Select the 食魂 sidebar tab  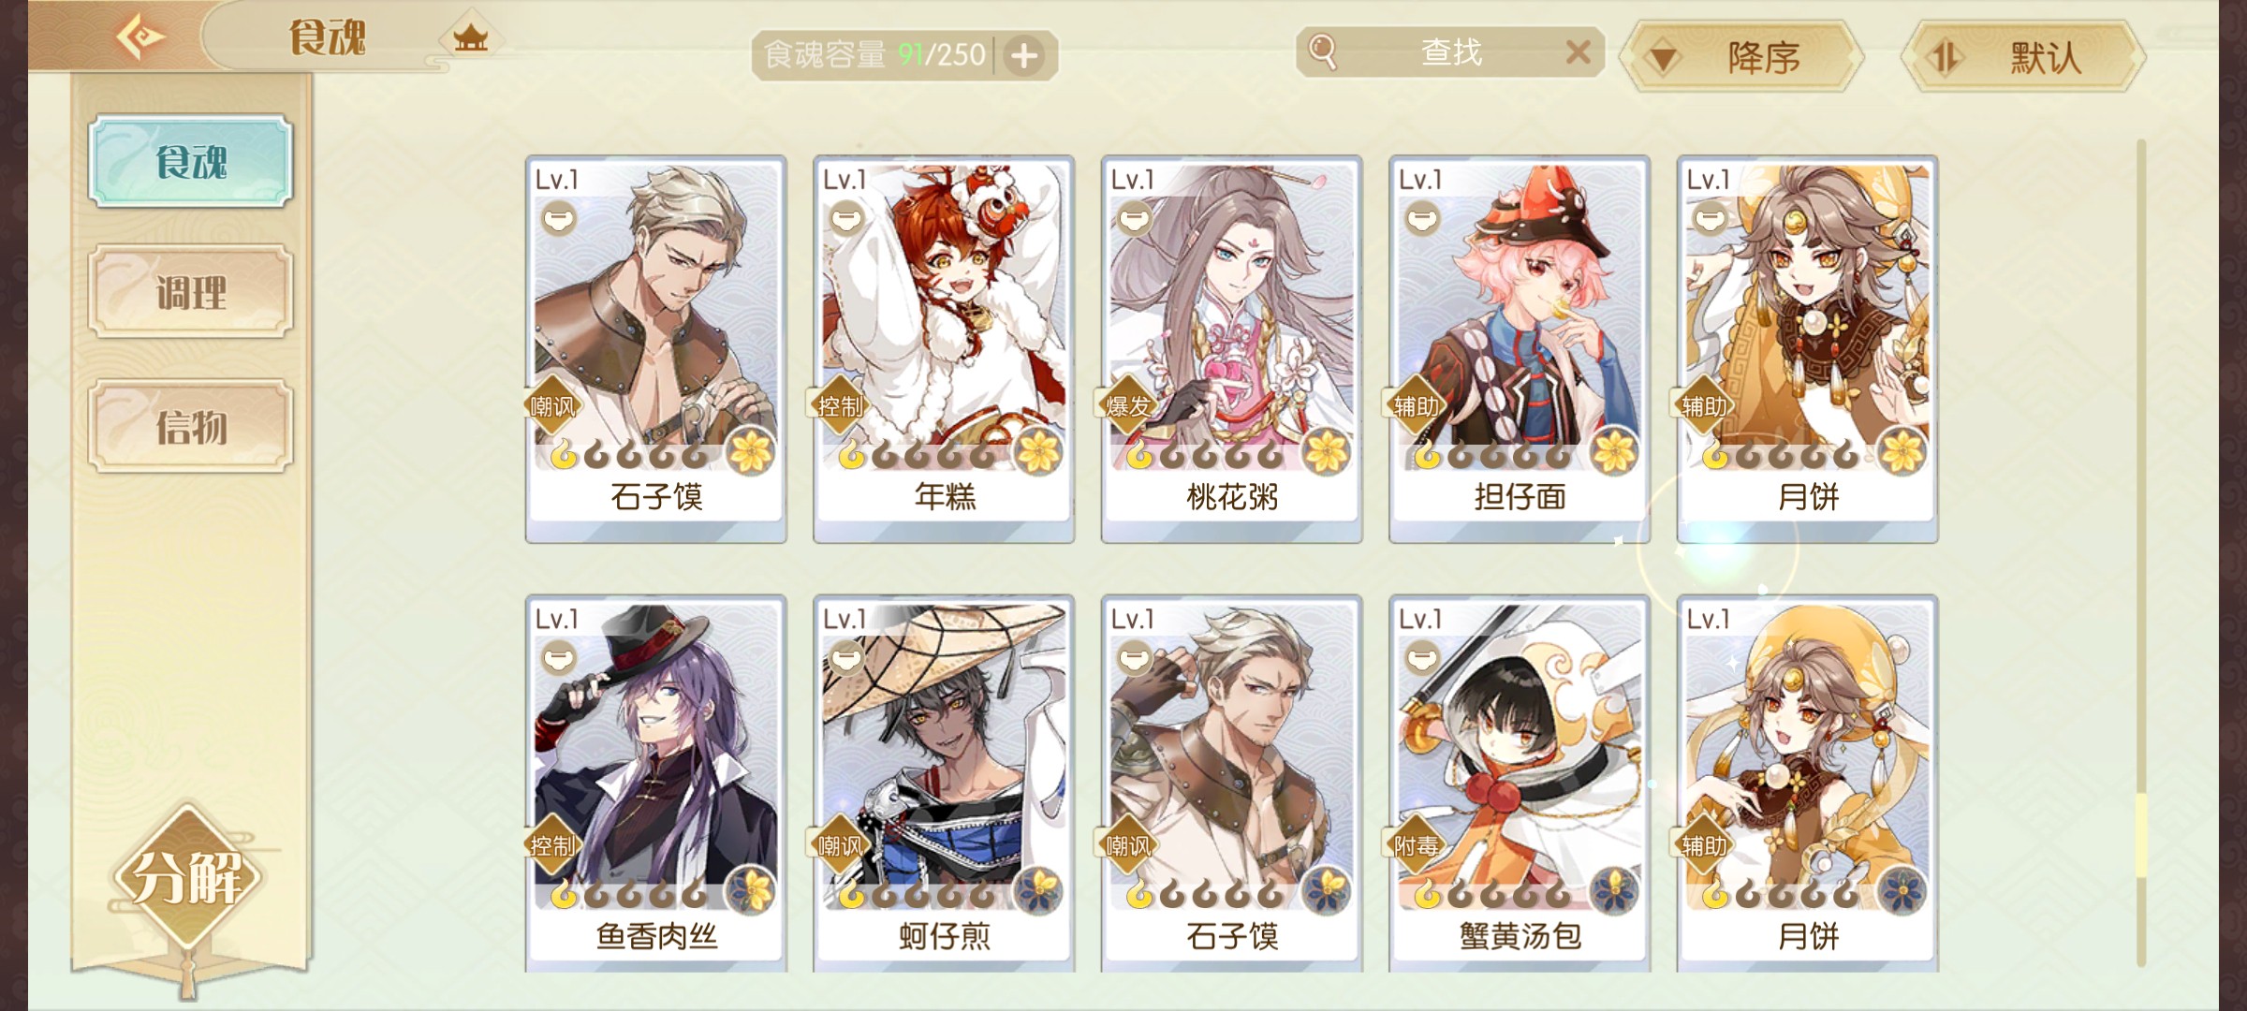click(x=191, y=162)
